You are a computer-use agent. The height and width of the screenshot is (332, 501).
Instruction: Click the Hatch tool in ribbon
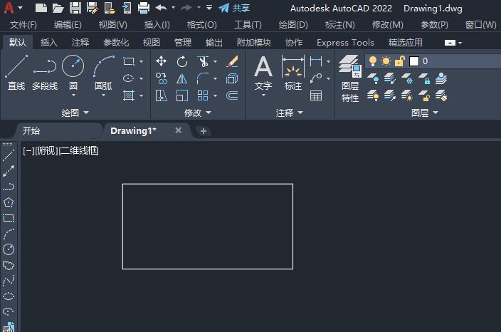(128, 95)
